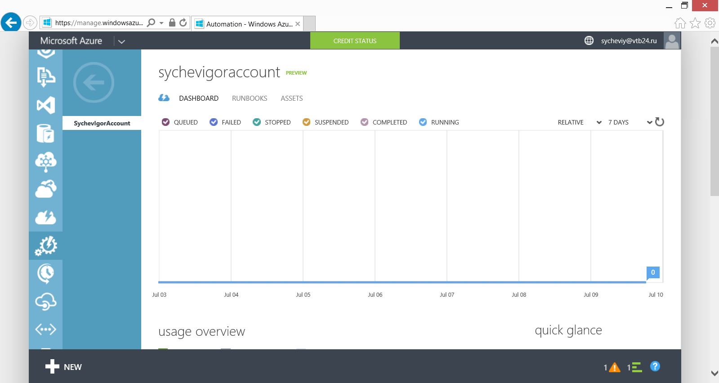Close the Automation browser tab
Viewport: 719px width, 383px height.
[x=298, y=24]
